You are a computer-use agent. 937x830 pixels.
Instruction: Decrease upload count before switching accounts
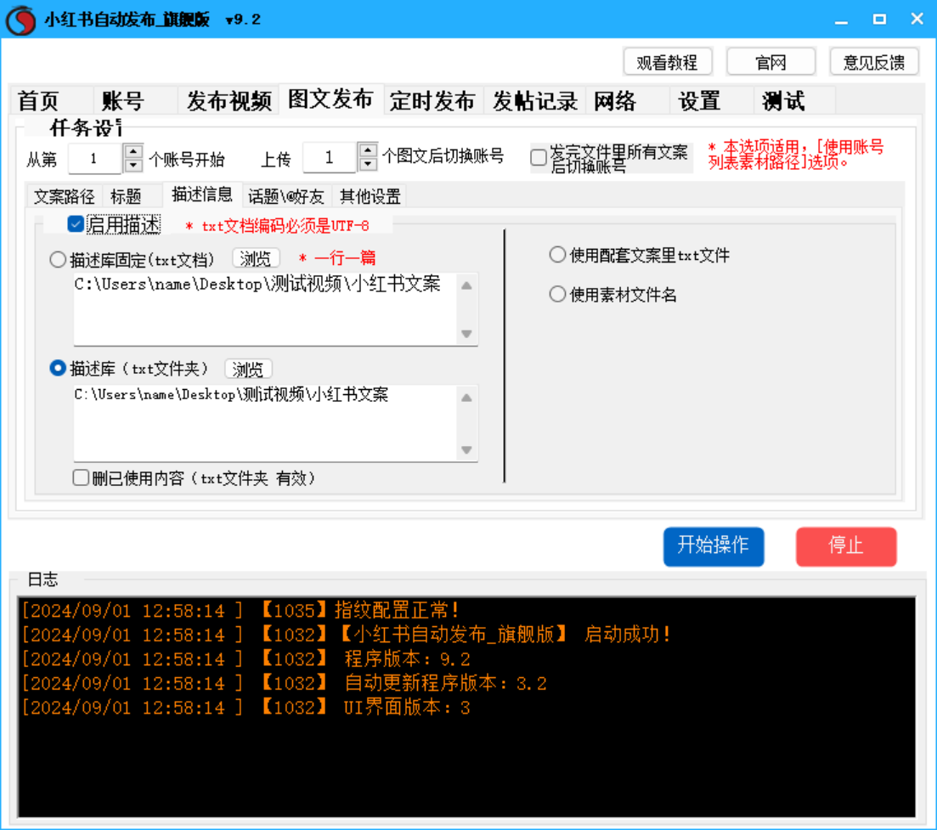click(368, 164)
